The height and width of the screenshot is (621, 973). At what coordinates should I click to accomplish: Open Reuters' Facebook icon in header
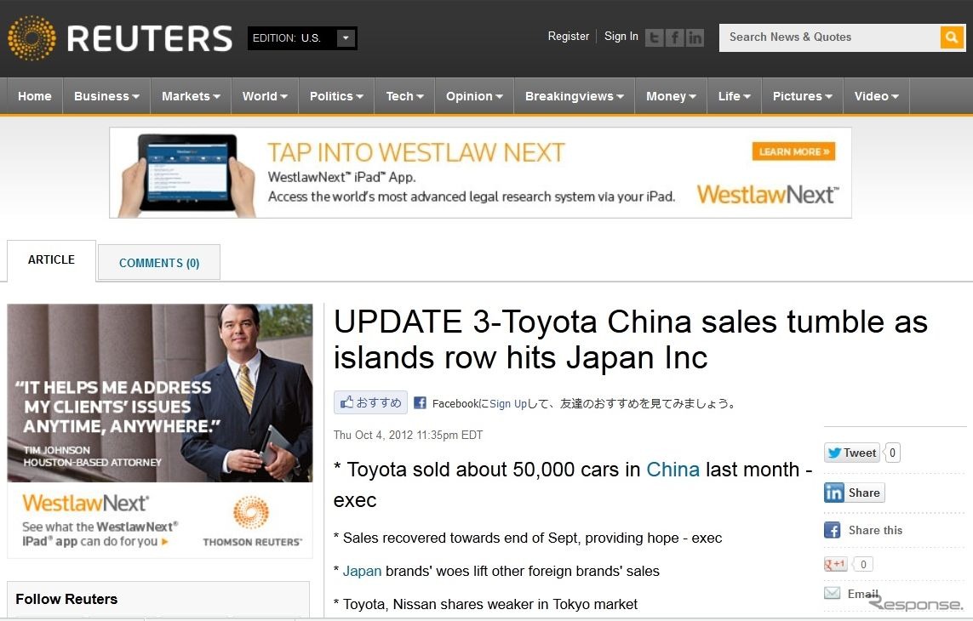coord(673,37)
